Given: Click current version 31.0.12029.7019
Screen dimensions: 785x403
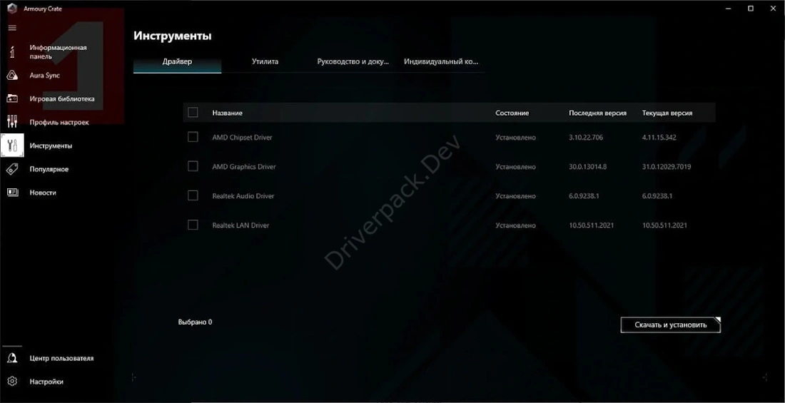Looking at the screenshot, I should pos(667,167).
